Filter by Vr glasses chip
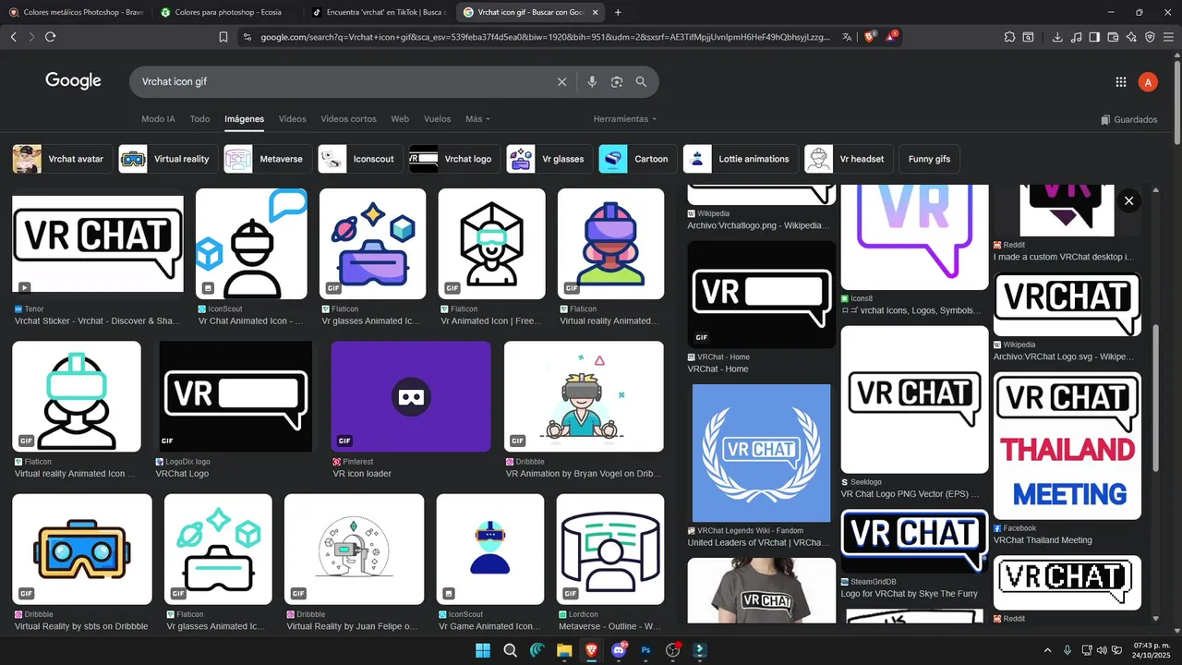Viewport: 1182px width, 665px height. 549,159
